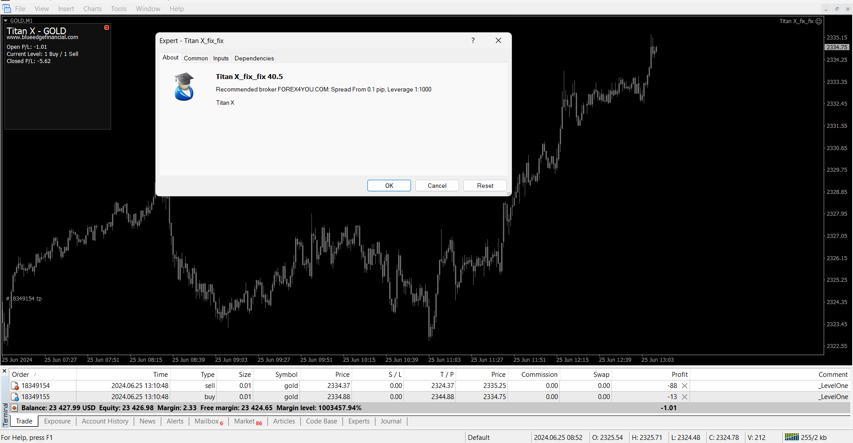The image size is (853, 443).
Task: Close the Terminal panel
Action: [x=4, y=371]
